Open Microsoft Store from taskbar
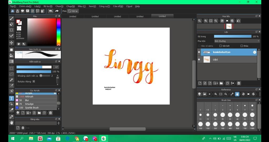The width and height of the screenshot is (269, 142). click(x=58, y=138)
